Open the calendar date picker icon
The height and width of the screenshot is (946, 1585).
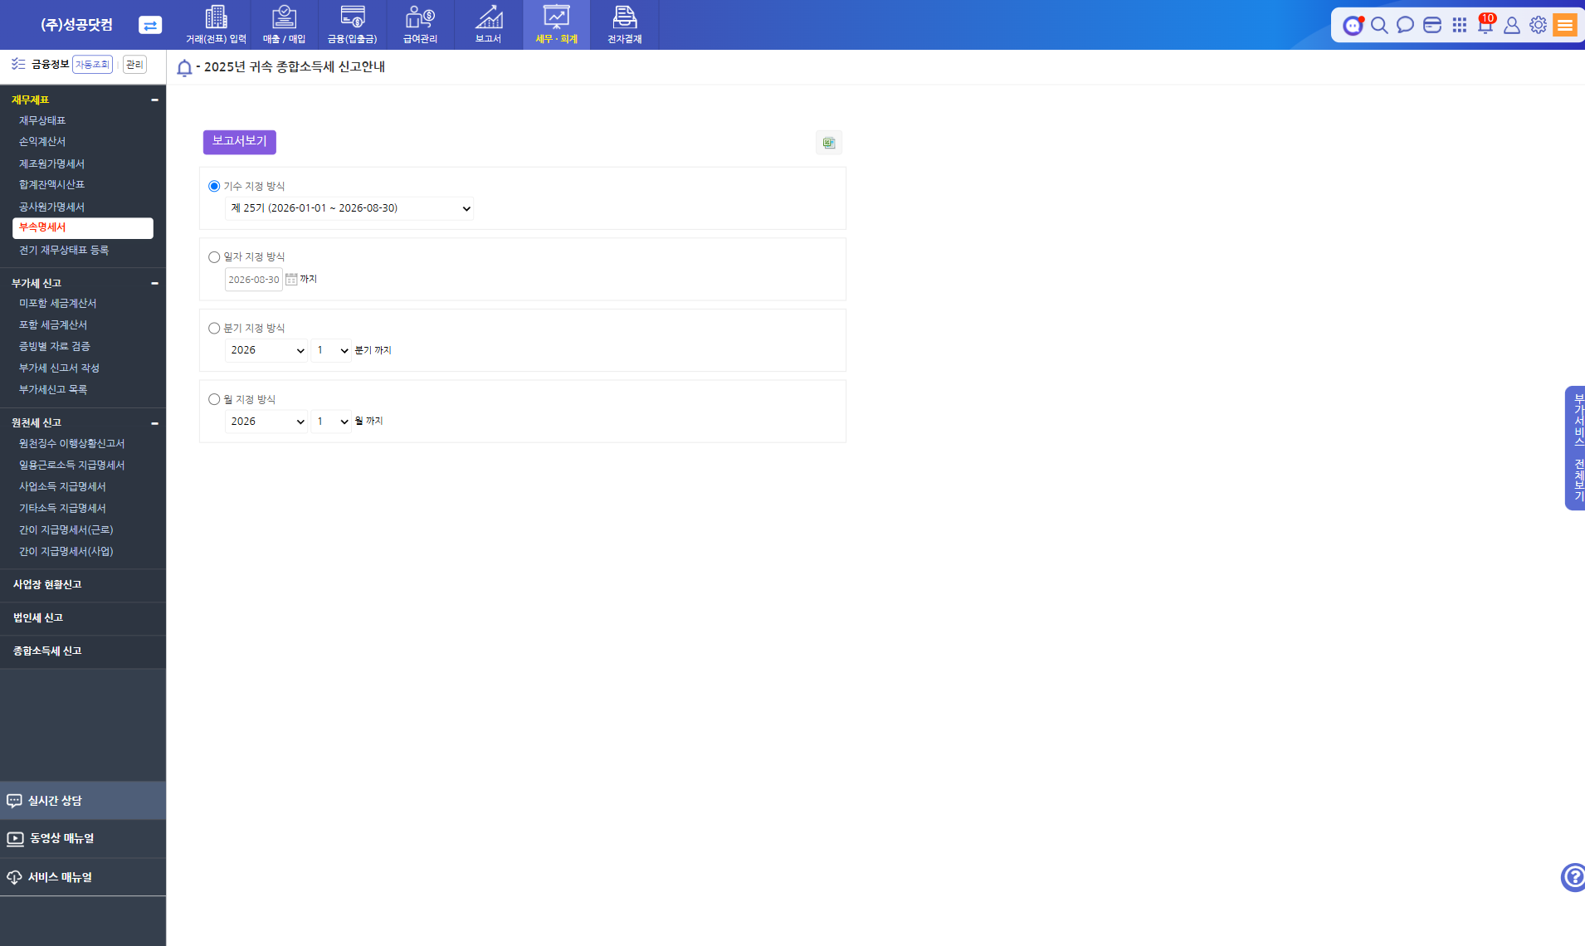tap(291, 280)
